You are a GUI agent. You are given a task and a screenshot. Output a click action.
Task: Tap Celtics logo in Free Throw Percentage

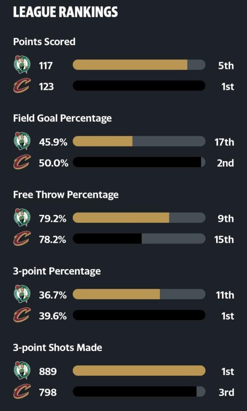tap(22, 217)
